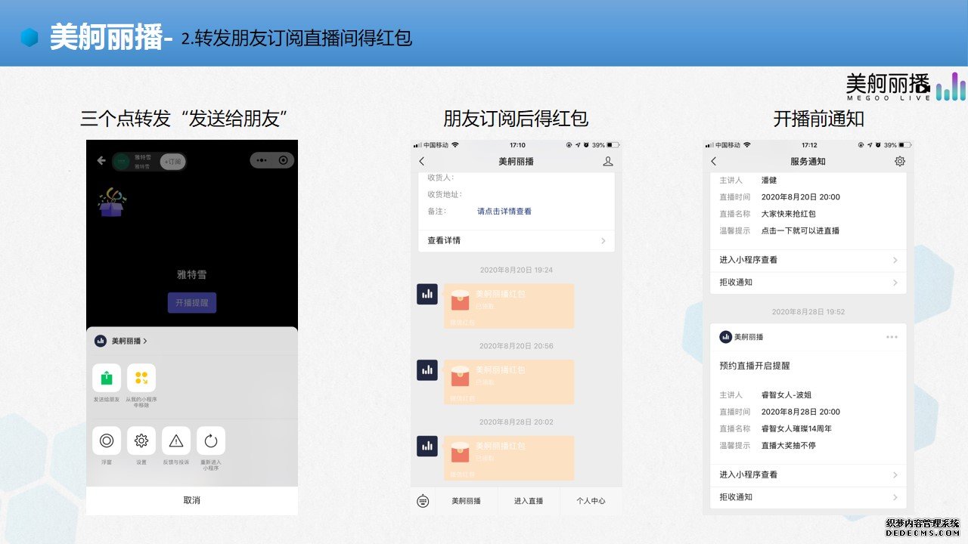Viewport: 968px width, 544px height.
Task: Open 拒收通知 under the 睿智女人-波姐 notice
Action: pos(808,497)
